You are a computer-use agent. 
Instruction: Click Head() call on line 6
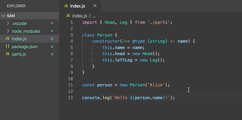[x=150, y=54]
